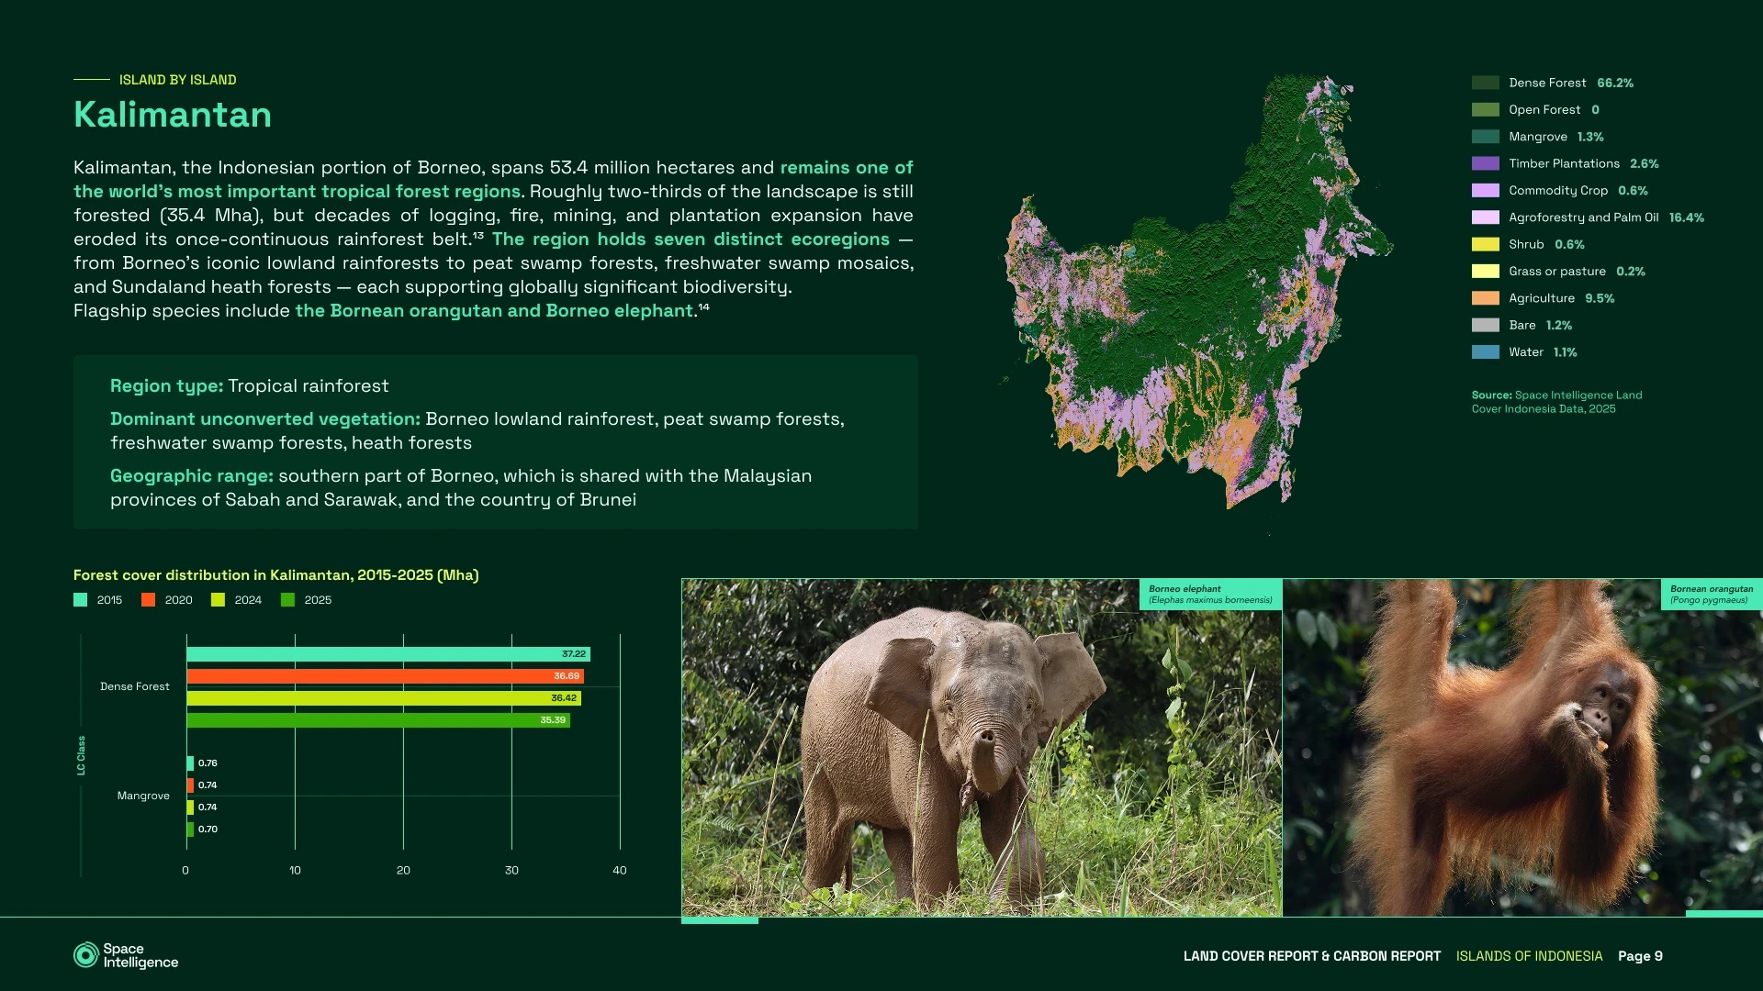1763x991 pixels.
Task: Select the Timber Plantations legend swatch
Action: 1485,163
